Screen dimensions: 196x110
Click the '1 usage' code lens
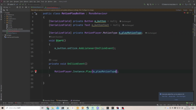[x=53, y=60]
